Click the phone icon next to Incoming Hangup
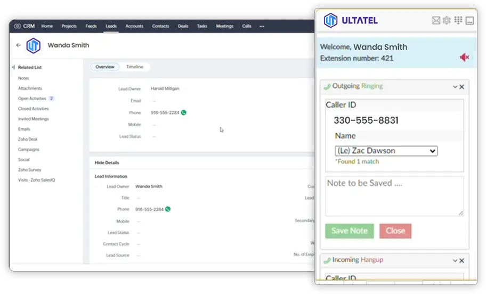 pos(327,260)
